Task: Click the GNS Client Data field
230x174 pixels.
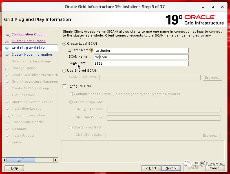Action: point(152,135)
